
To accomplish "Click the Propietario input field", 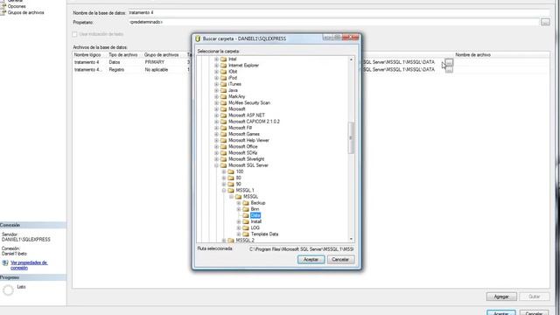I will click(x=333, y=22).
